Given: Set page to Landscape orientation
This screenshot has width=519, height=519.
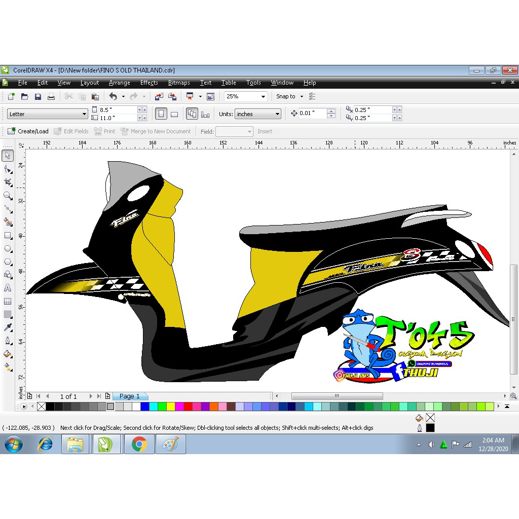Looking at the screenshot, I should tap(174, 114).
